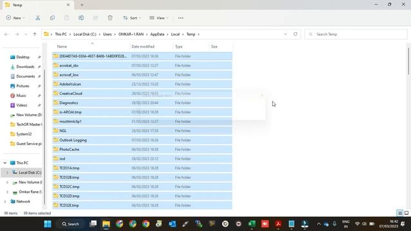Sort by Name column header

click(x=62, y=47)
